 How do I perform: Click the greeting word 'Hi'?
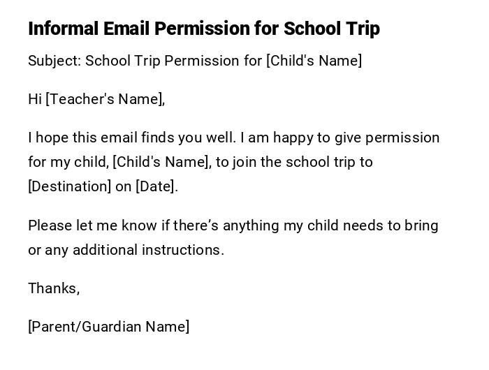click(35, 99)
